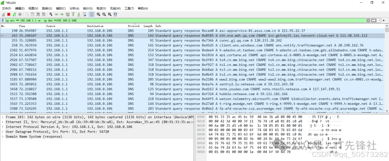Open the 统计(S) menu
Image resolution: width=389 pixels, height=161 pixels.
(88, 8)
